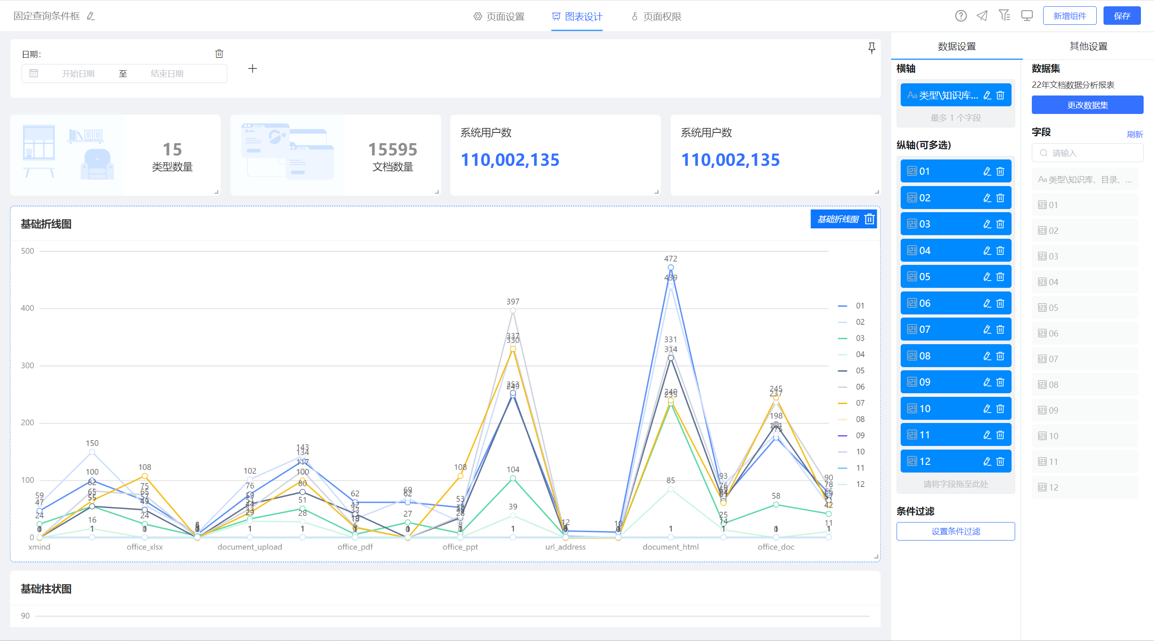This screenshot has width=1154, height=641.
Task: Delete the 01 axis field
Action: coord(1000,171)
